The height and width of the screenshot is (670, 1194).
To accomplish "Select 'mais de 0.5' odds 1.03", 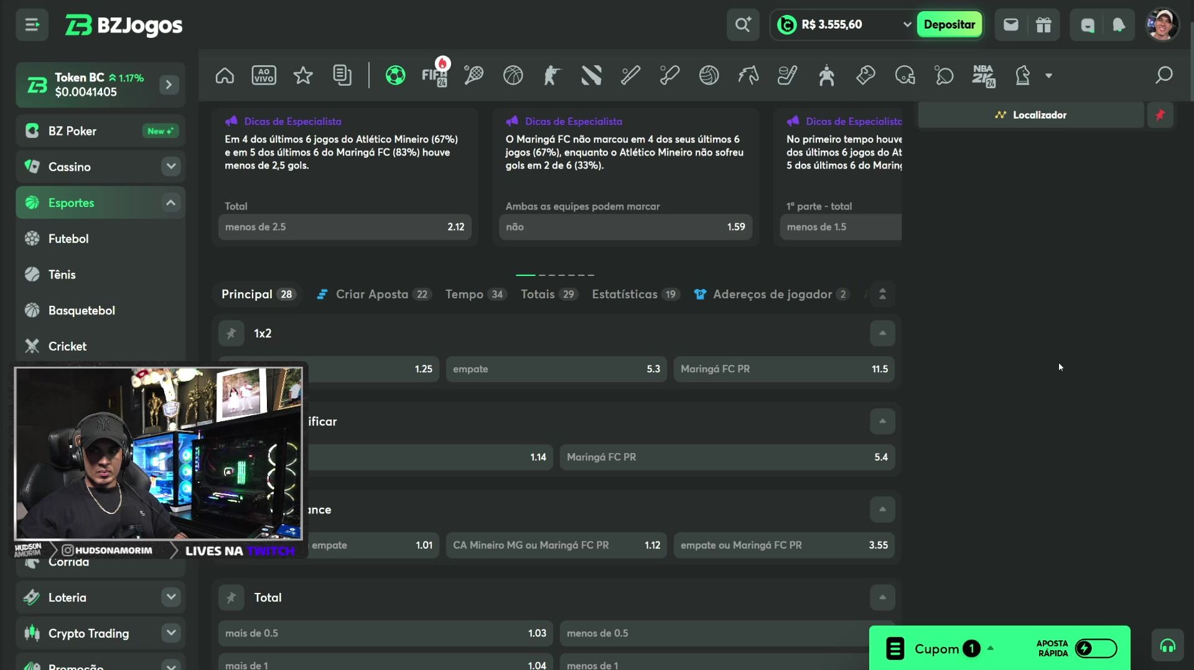I will pos(386,633).
